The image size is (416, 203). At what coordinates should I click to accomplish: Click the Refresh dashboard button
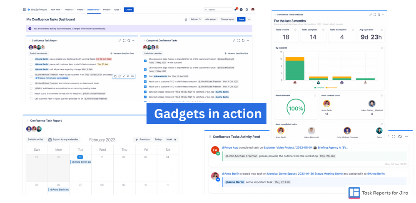pyautogui.click(x=196, y=19)
